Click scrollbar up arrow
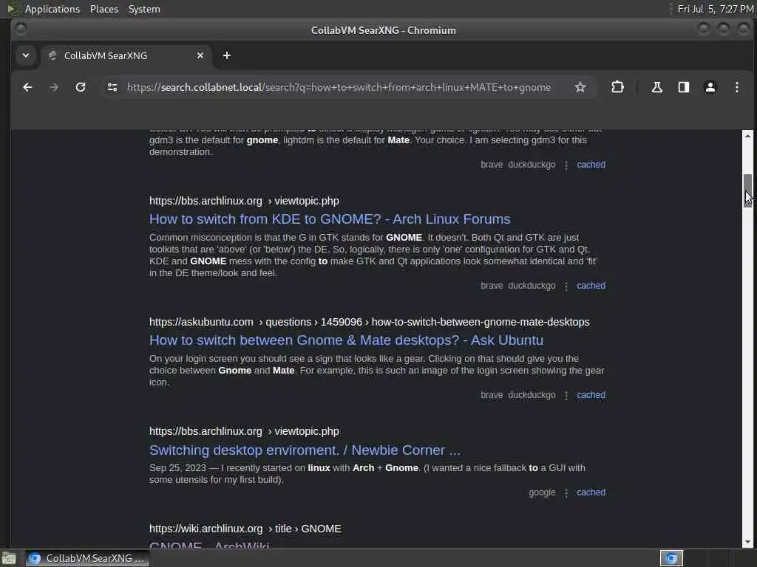This screenshot has width=757, height=567. tap(748, 136)
